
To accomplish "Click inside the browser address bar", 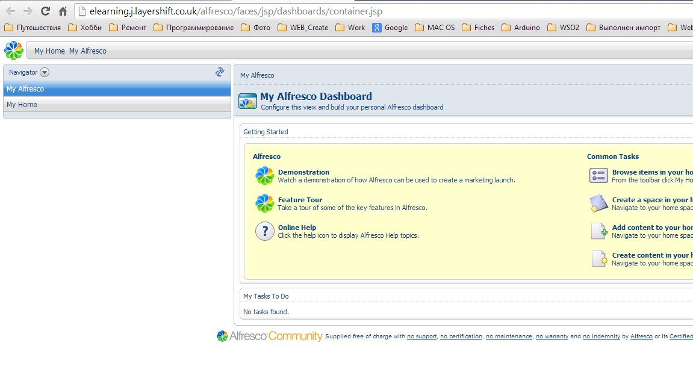I will coord(241,11).
